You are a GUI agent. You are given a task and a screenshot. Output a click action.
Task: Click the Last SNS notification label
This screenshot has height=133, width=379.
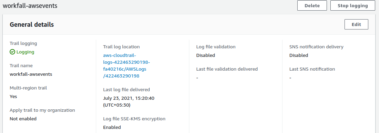pos(312,69)
